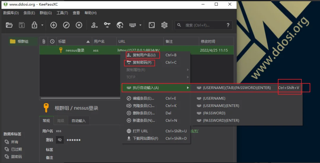Choose 克隆条目(C)... in context menu
320x163 pixels.
click(x=156, y=106)
